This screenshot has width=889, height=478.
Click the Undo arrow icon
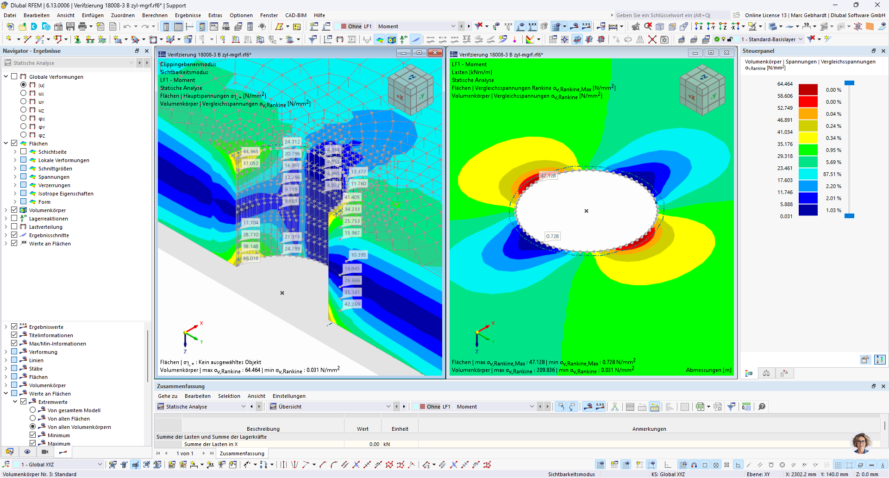click(x=127, y=26)
